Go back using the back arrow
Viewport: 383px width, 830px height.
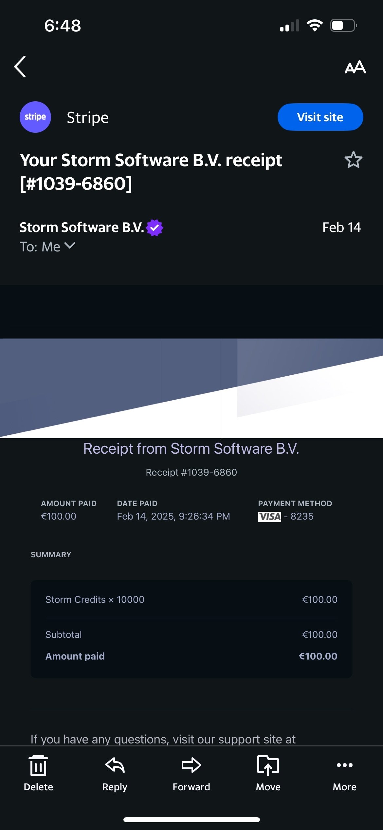(20, 67)
